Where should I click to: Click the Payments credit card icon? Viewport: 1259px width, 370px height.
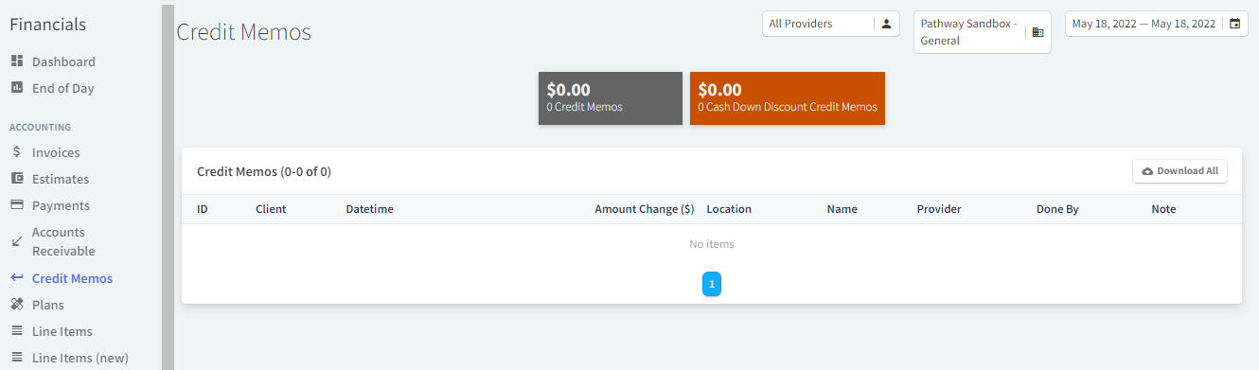16,205
